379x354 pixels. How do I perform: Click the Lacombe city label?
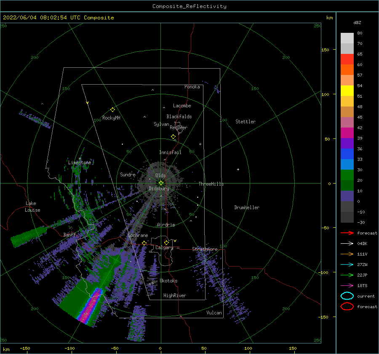182,106
